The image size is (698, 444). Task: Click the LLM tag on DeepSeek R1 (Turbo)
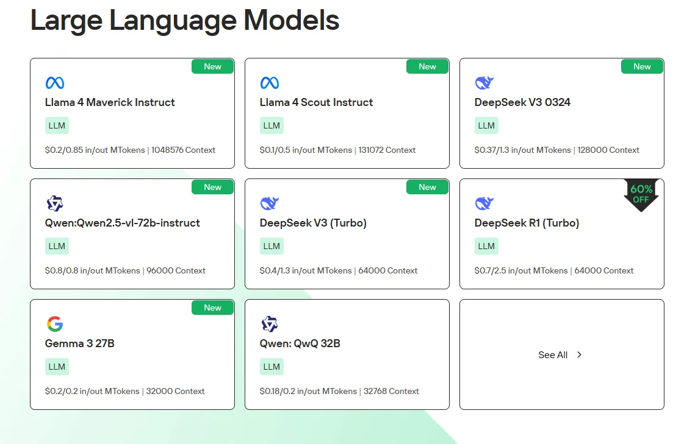pyautogui.click(x=486, y=246)
